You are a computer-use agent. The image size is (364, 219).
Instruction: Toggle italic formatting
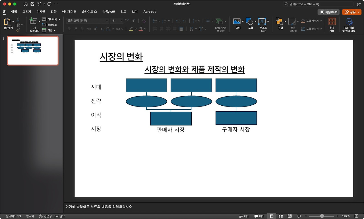[x=75, y=29]
